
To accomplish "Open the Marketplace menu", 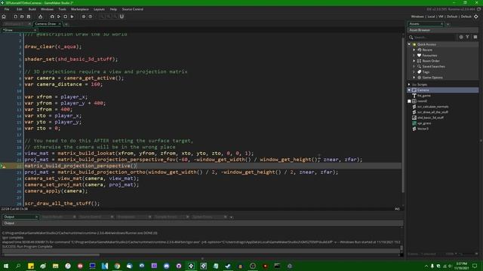I will (80, 9).
